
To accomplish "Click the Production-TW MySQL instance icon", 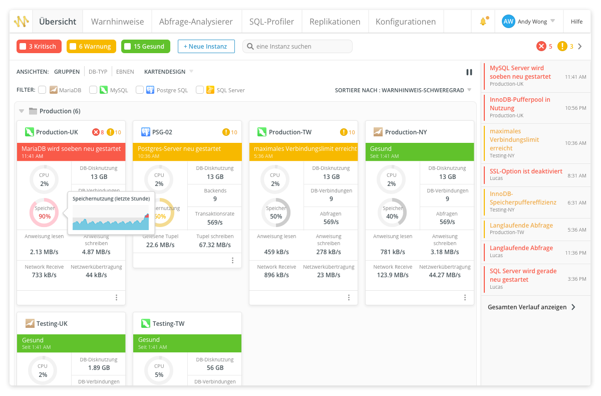I will (x=262, y=132).
